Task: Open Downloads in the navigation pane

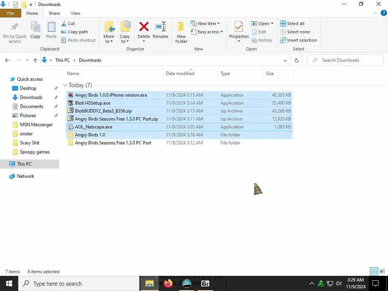Action: (31, 97)
